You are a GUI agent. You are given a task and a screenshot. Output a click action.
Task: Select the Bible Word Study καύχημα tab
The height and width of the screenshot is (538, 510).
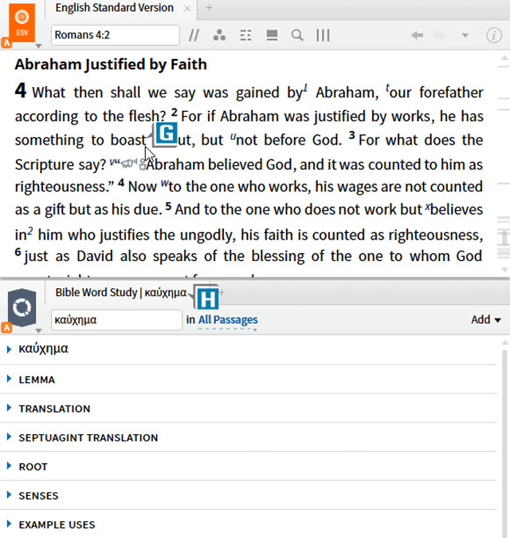pos(121,292)
